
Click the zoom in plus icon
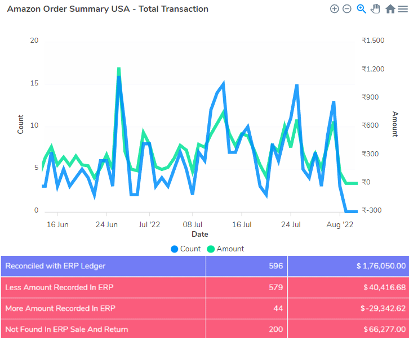point(334,9)
